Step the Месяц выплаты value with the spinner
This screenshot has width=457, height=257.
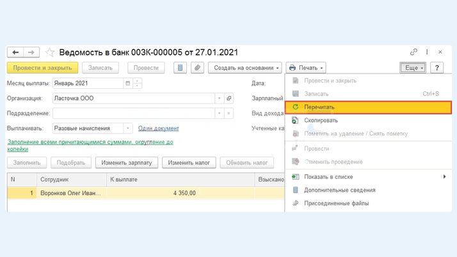point(137,83)
